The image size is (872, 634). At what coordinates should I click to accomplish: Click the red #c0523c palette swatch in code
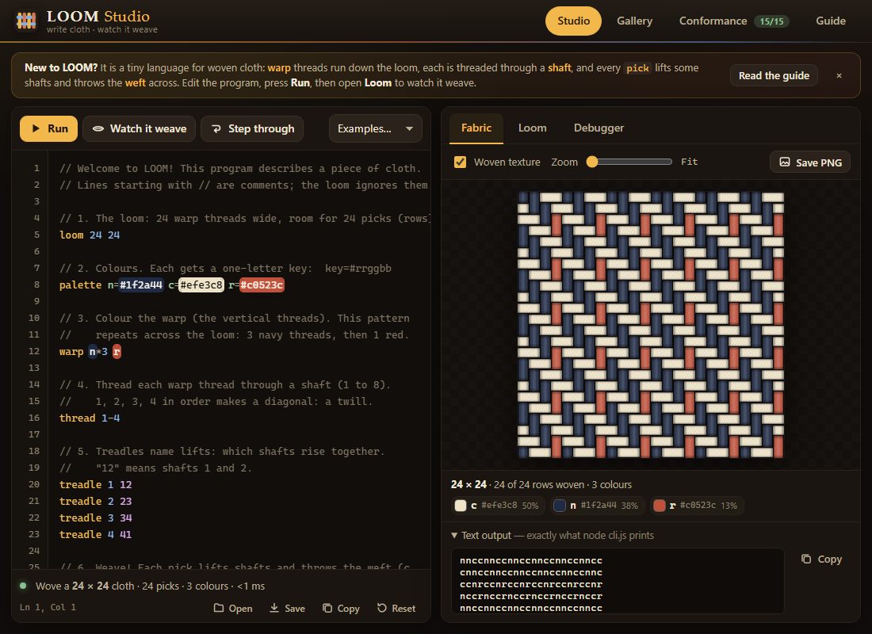[x=262, y=285]
